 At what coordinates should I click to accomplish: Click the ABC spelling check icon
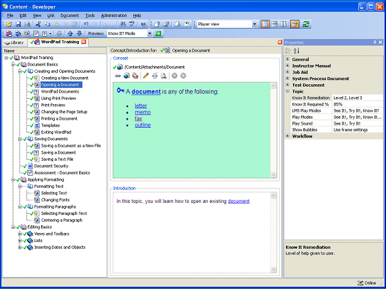tap(132, 24)
